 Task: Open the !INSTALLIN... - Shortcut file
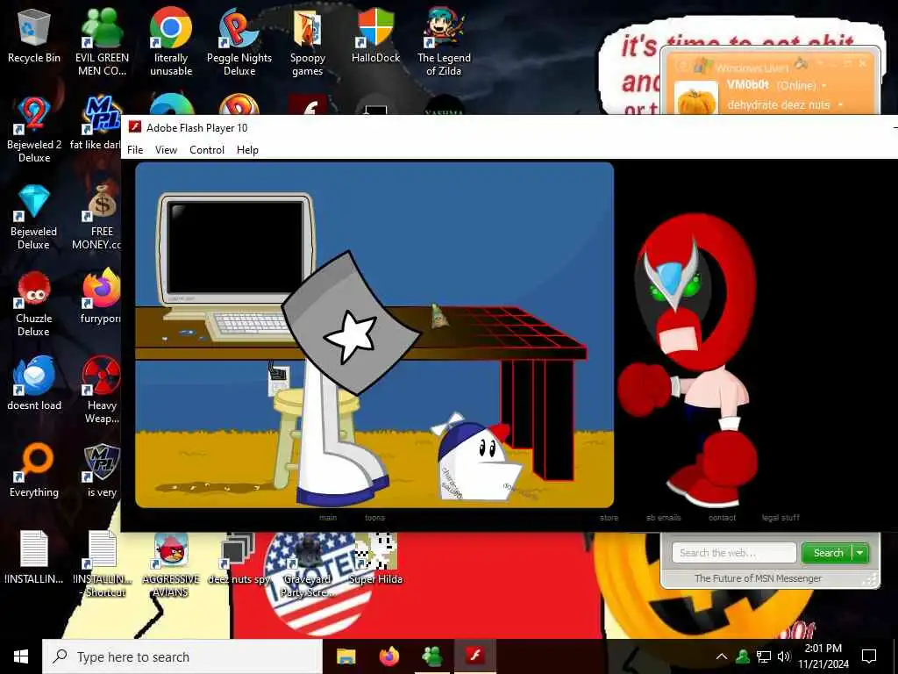point(103,564)
